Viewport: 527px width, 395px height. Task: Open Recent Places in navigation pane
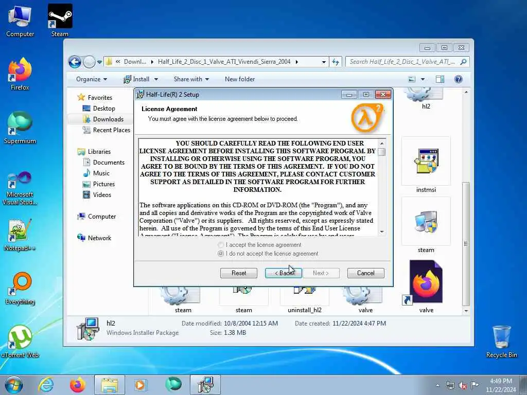click(x=106, y=130)
